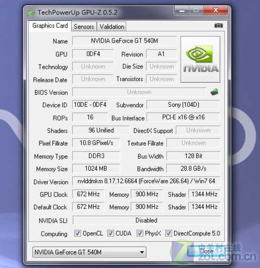Click the Driver Version field text
The height and width of the screenshot is (268, 260).
coord(146,181)
